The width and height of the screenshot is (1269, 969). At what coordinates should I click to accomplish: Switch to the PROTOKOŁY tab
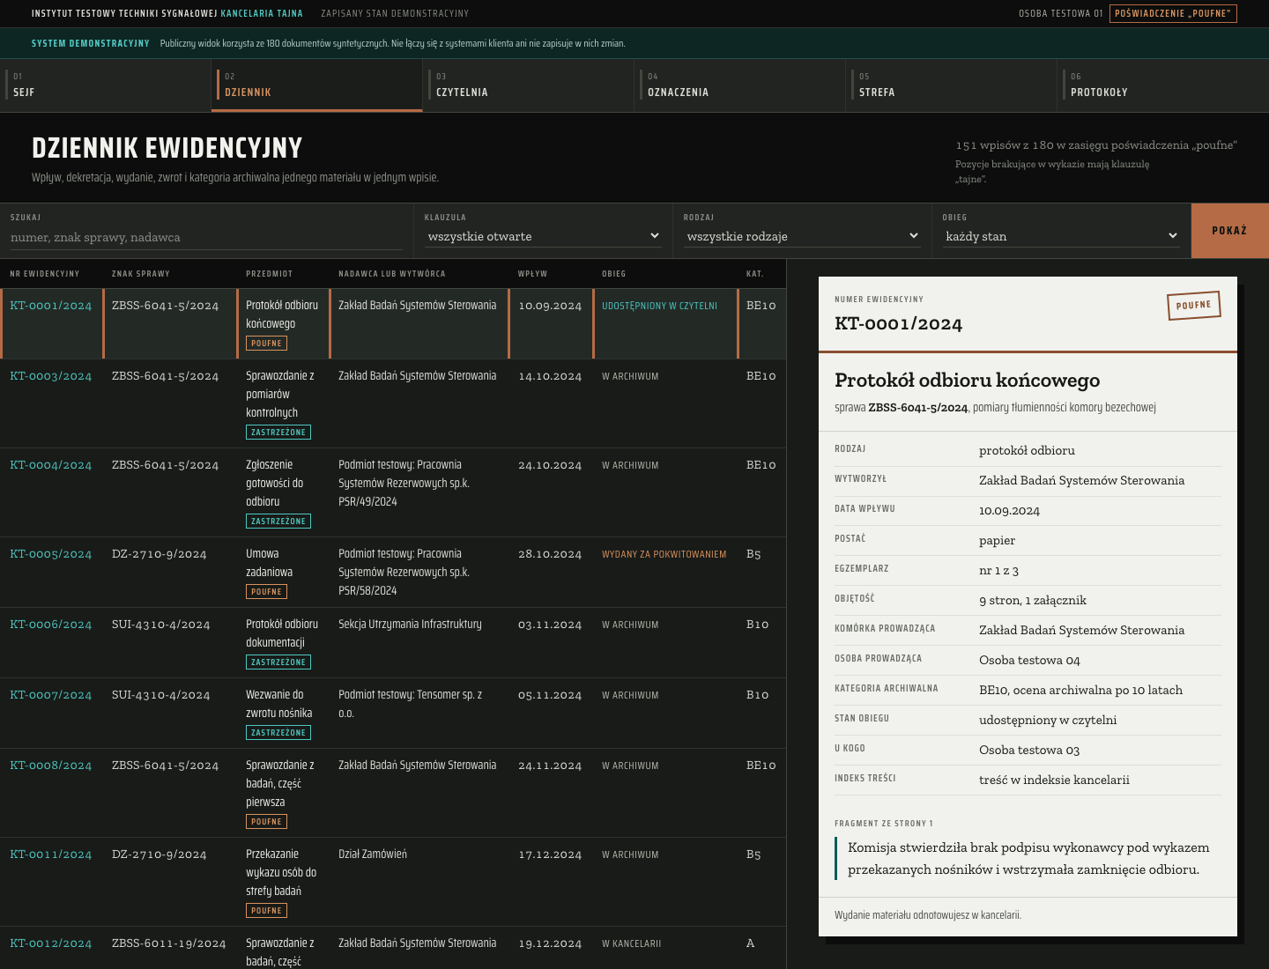pos(1163,85)
